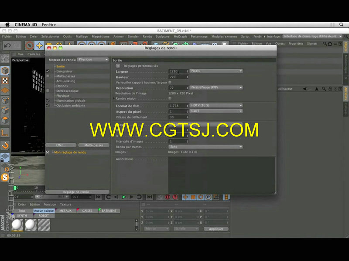Toggle Scale keyframe icon

(x=193, y=197)
